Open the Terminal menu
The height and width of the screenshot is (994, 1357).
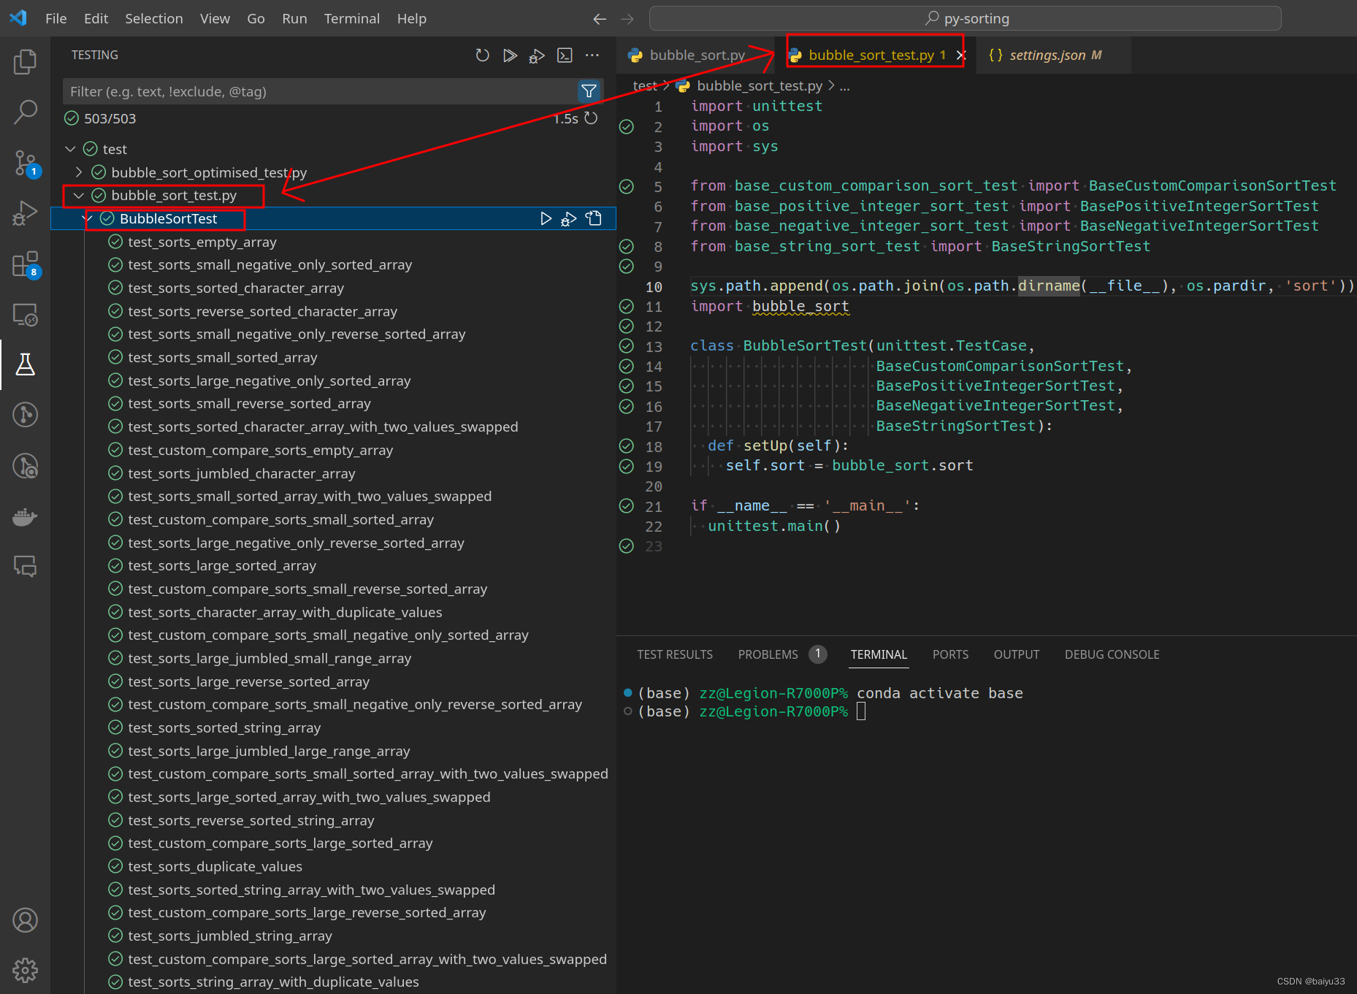coord(351,19)
